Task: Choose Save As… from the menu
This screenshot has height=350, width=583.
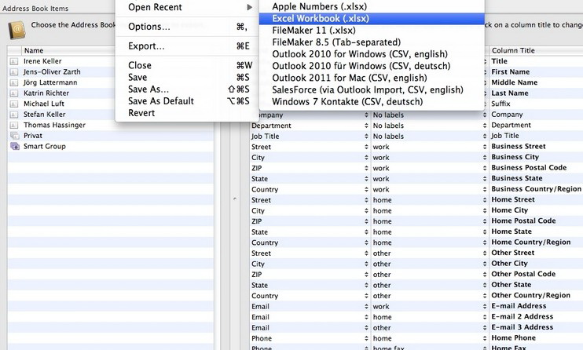Action: click(187, 89)
